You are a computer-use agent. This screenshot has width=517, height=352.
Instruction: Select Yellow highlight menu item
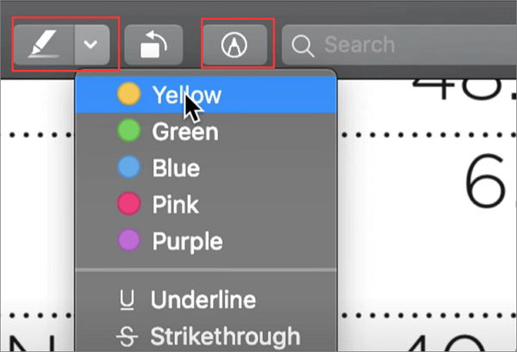[x=187, y=96]
